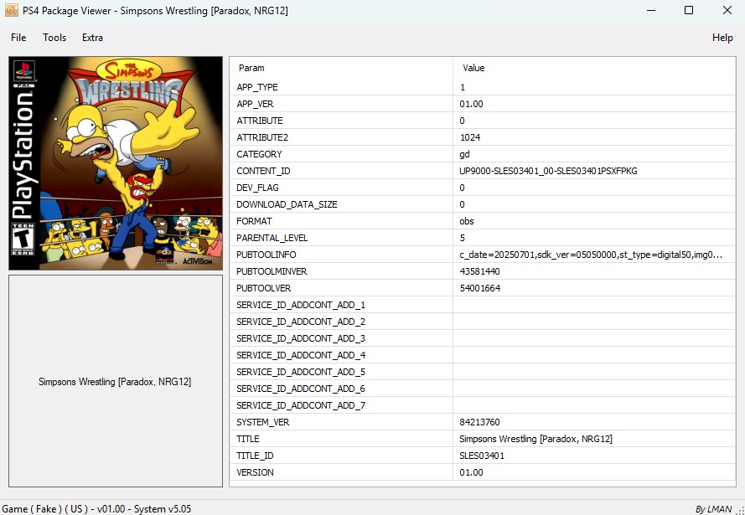Click the value 54001664
The image size is (745, 515).
pos(480,288)
